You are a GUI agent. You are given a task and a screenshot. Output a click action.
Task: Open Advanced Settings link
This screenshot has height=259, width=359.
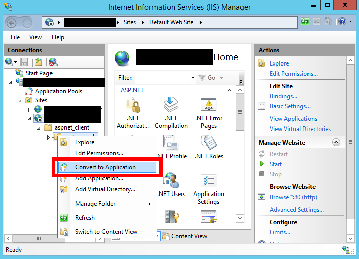click(296, 210)
